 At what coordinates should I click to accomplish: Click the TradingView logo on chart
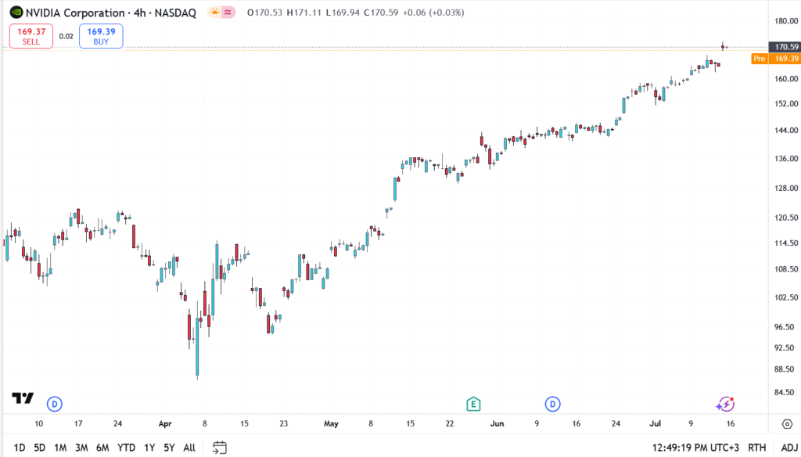pyautogui.click(x=23, y=398)
